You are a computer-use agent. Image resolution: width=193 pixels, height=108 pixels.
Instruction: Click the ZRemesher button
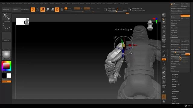pyautogui.click(x=176, y=41)
